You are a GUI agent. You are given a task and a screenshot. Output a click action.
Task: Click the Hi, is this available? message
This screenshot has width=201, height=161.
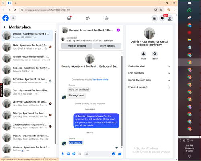point(79,89)
